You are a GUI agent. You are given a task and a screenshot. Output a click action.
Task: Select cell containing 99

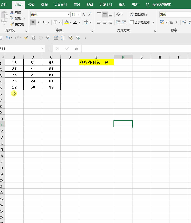coord(51,87)
